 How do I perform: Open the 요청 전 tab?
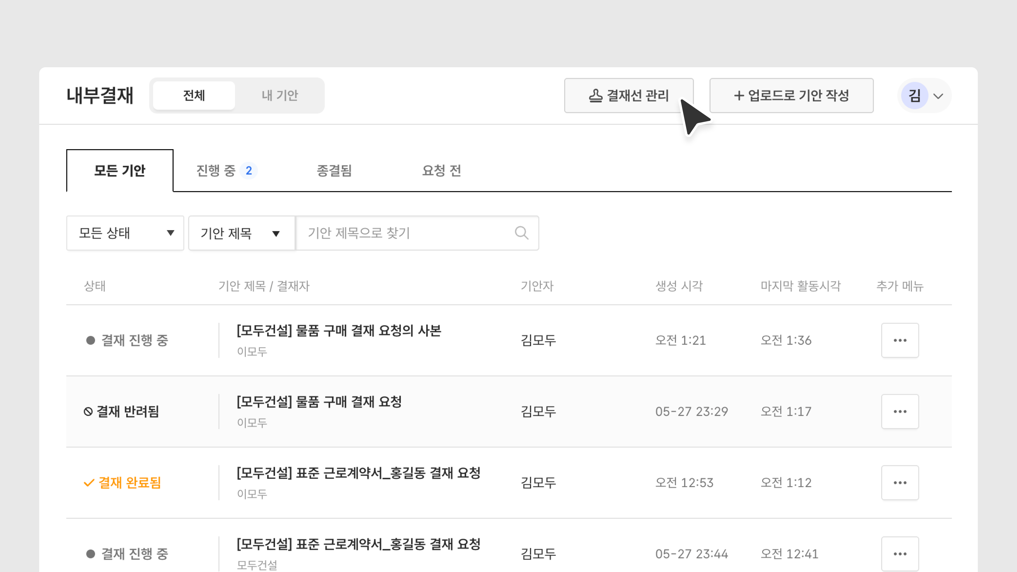[x=441, y=171]
